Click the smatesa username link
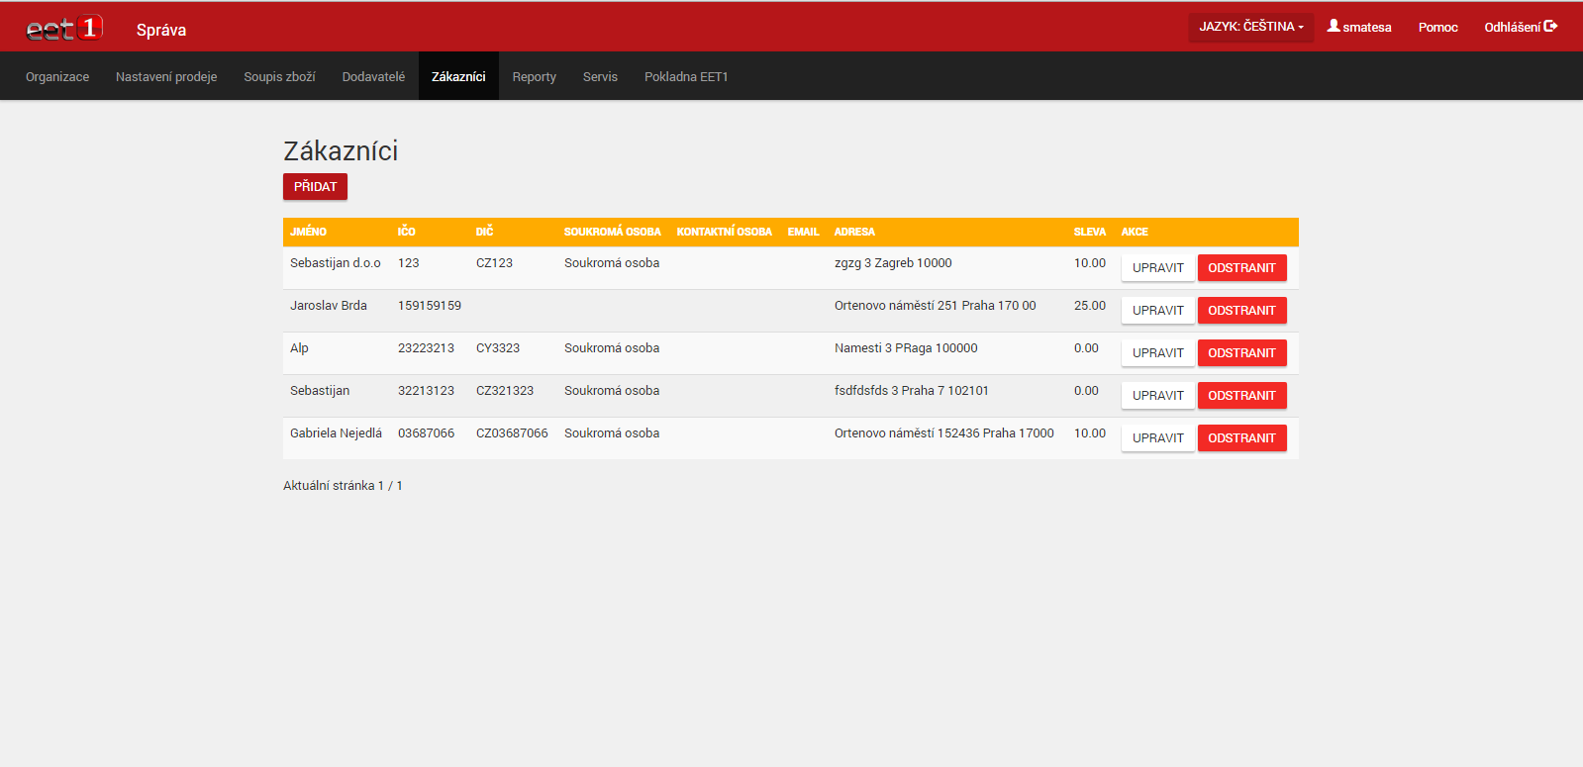The height and width of the screenshot is (767, 1583). pos(1366,28)
